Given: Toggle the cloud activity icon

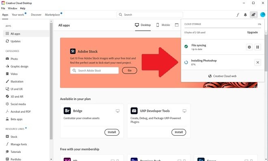Looking at the screenshot, I should point(253,15).
